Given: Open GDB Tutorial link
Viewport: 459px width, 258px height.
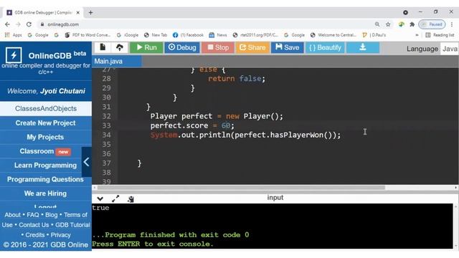Looking at the screenshot, I should click(x=72, y=225).
